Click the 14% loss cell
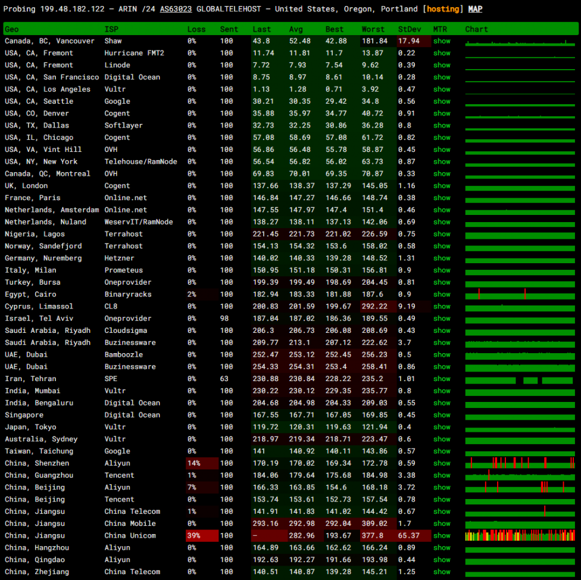 (x=202, y=464)
